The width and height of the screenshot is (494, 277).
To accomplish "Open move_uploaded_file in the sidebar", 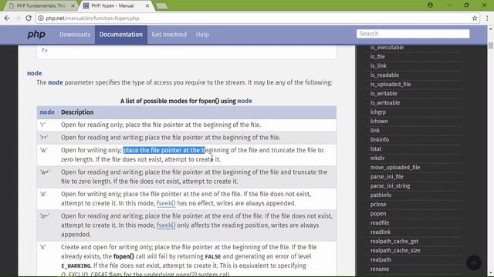I will [395, 168].
